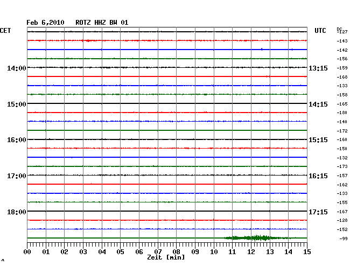Click the DC offset value "-173"
Viewport: 350px width, 266px height.
(x=342, y=166)
